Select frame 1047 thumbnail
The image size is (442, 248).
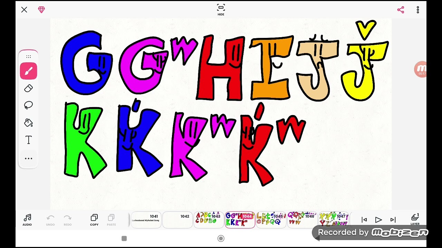coord(334,220)
